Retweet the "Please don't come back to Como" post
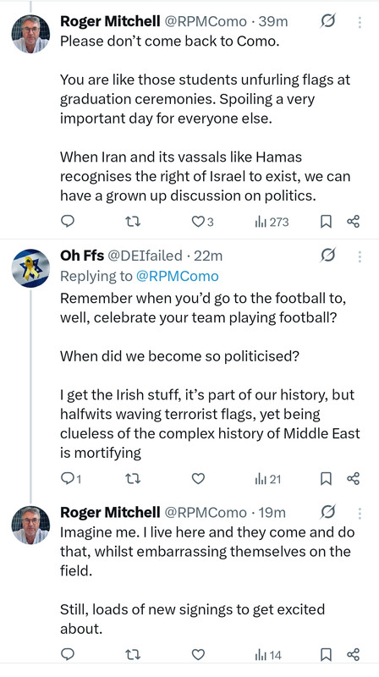Viewport: 379px width, 677px height. tap(133, 222)
